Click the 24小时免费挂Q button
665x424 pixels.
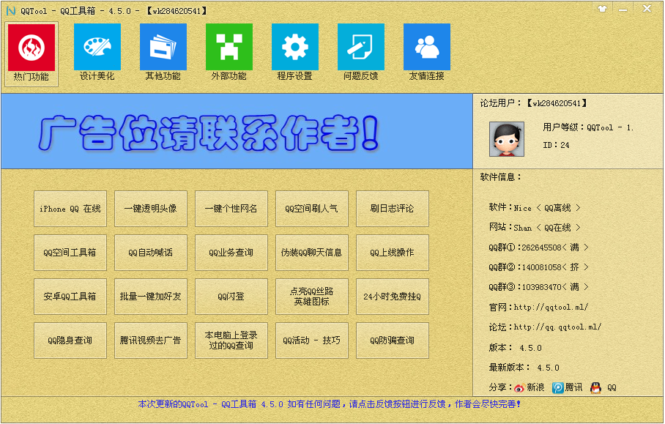pyautogui.click(x=393, y=297)
